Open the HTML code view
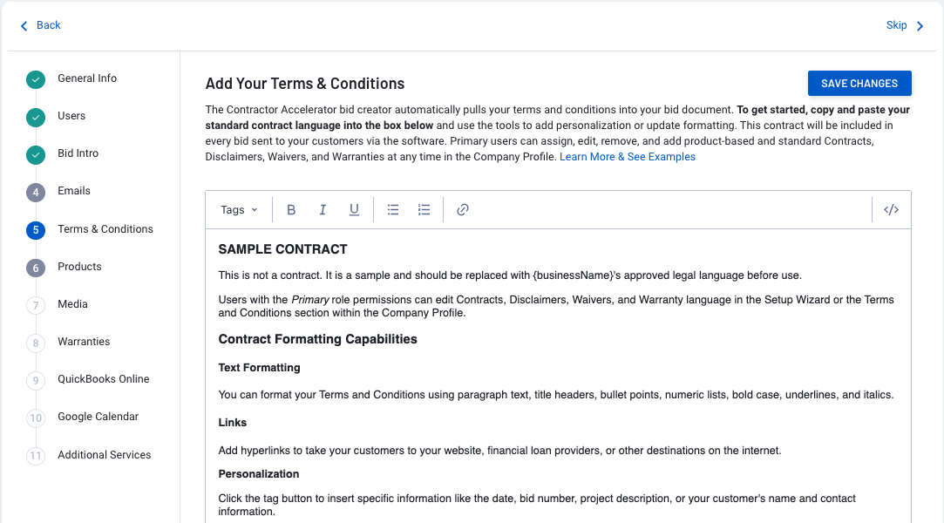This screenshot has height=523, width=944. [x=891, y=209]
